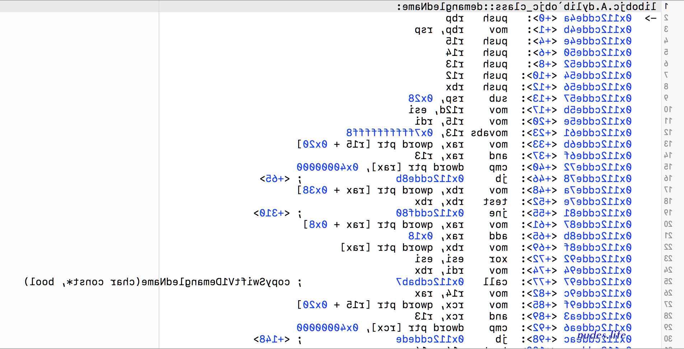Click the xor esi, esi instruction
Screen dimensions: 684x349
[461, 259]
